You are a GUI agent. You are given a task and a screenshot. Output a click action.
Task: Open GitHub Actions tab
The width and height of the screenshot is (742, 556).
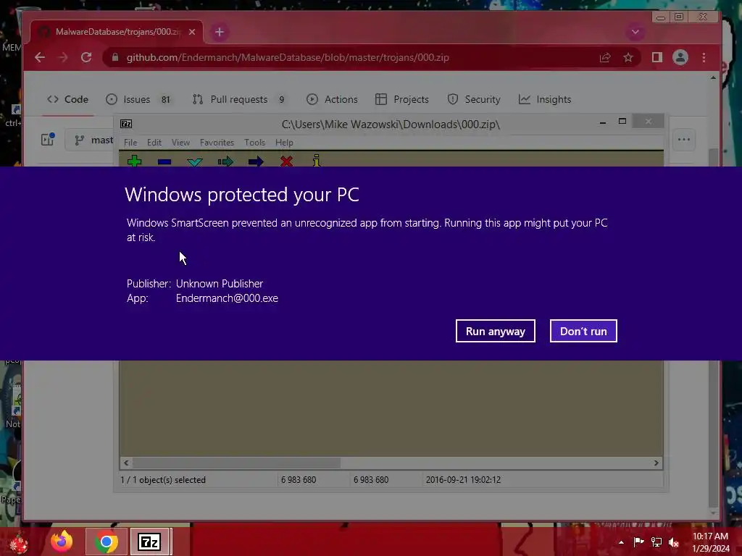click(332, 99)
